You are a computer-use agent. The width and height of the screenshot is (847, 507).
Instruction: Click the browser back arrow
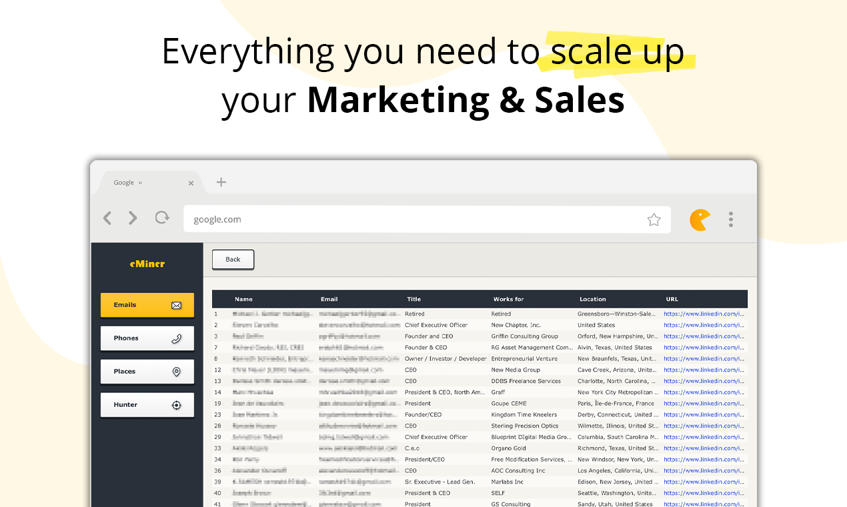point(107,218)
